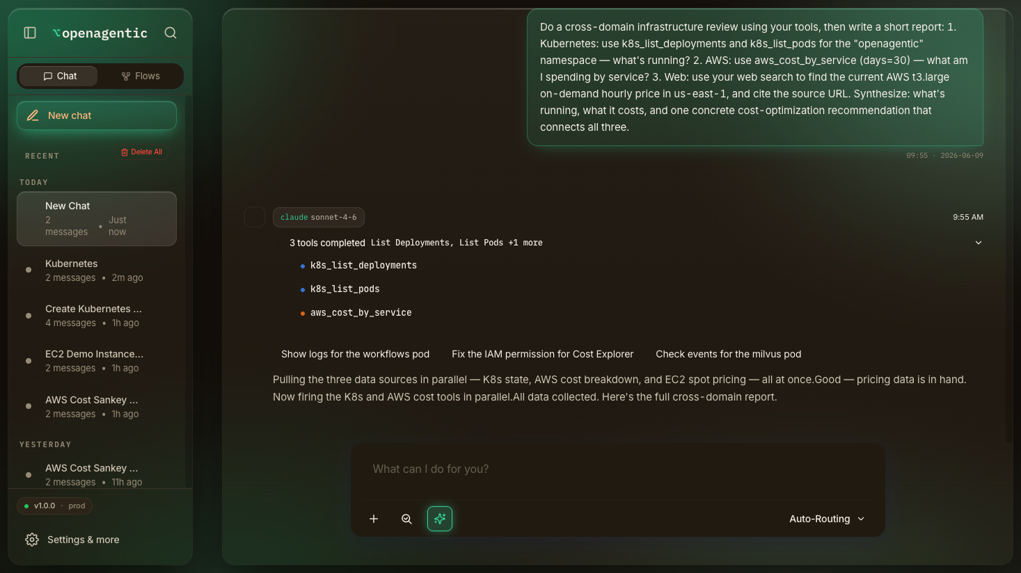Click the claude sonnet-4-6 model badge
This screenshot has width=1021, height=573.
(319, 217)
